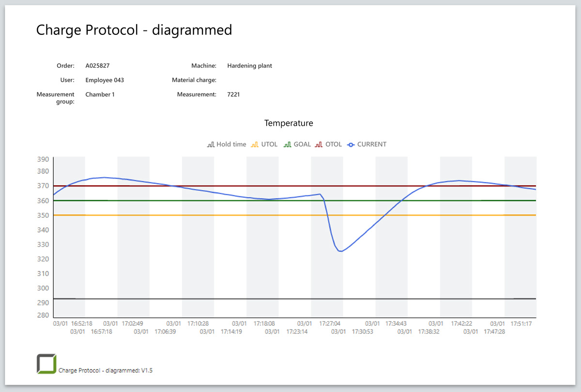
Task: Toggle the Hold time series label
Action: point(231,144)
